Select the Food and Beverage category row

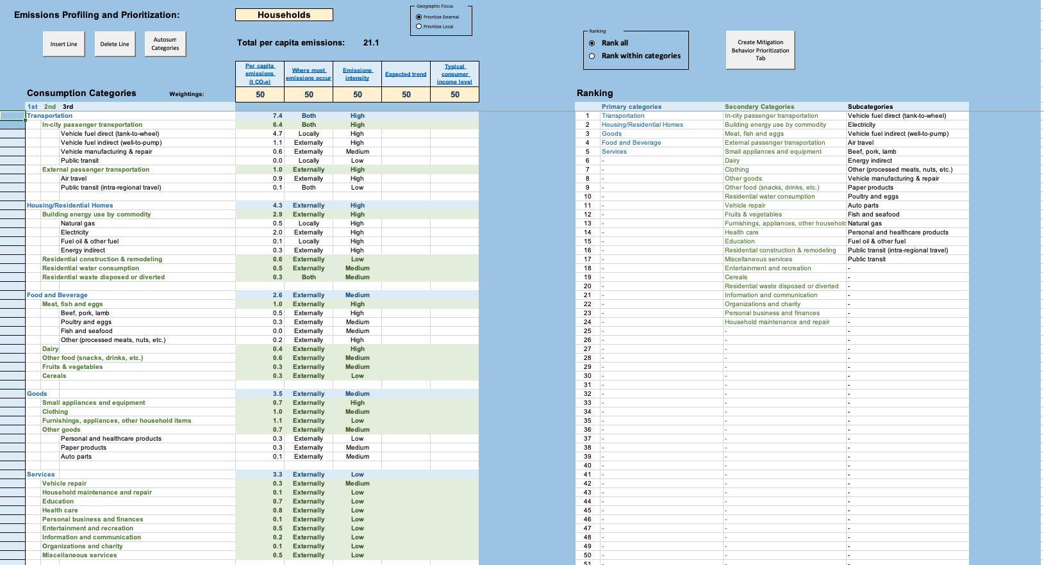[252, 295]
